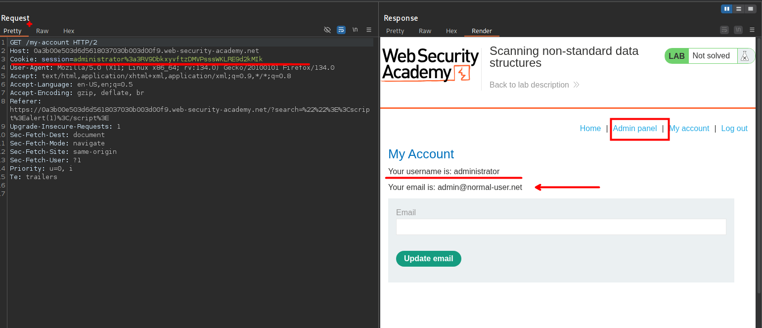
Task: Click the lab flask status icon
Action: point(744,56)
